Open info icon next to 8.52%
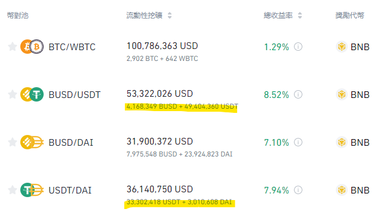 point(298,94)
